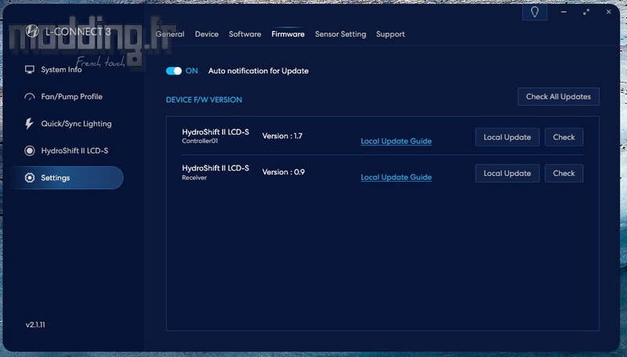This screenshot has width=627, height=357.
Task: Open Local Update Guide link for Controller01
Action: click(x=396, y=141)
